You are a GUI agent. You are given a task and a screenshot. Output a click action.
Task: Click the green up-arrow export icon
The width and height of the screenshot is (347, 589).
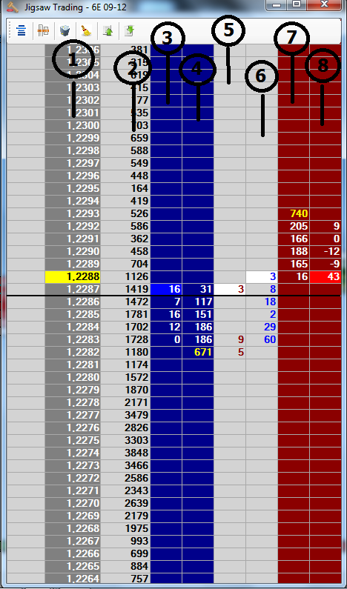click(108, 31)
